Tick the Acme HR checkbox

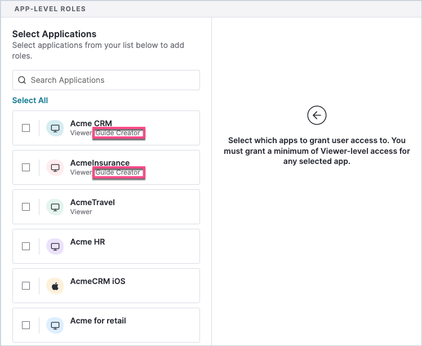pos(26,246)
